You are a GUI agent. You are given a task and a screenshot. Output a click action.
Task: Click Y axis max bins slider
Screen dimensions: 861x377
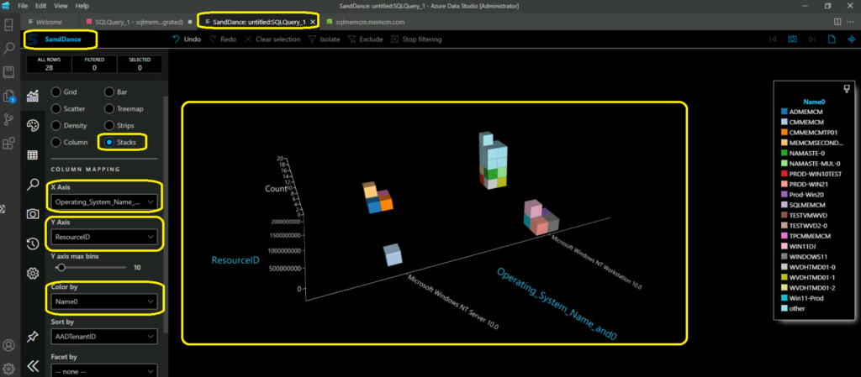(91, 267)
